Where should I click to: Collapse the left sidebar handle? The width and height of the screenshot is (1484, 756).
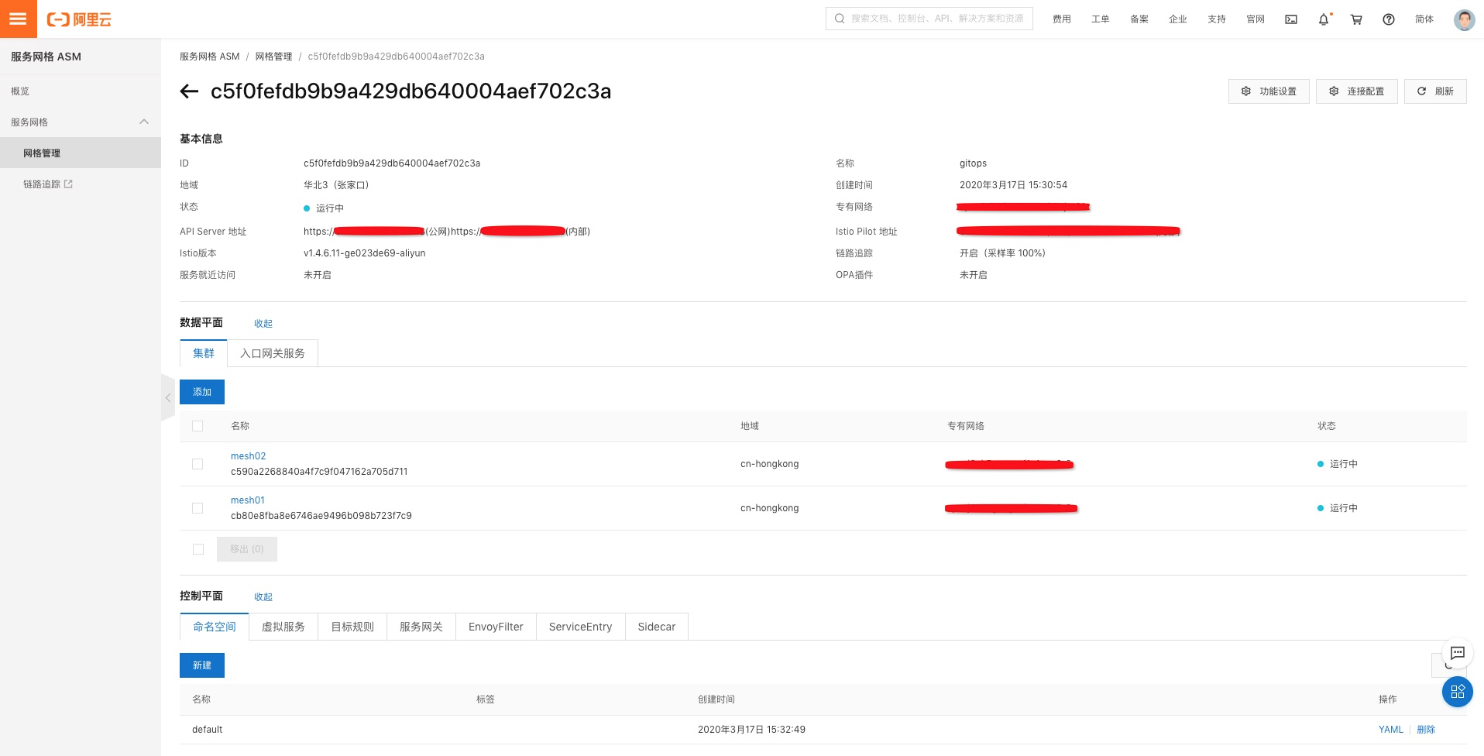tap(168, 397)
